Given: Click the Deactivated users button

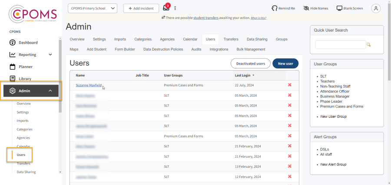Looking at the screenshot, I should click(250, 63).
